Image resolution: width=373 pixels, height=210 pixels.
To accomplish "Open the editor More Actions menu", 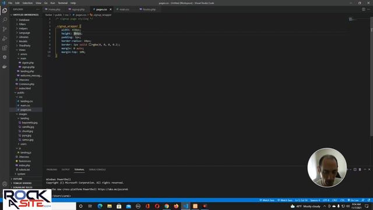I will coord(369,9).
